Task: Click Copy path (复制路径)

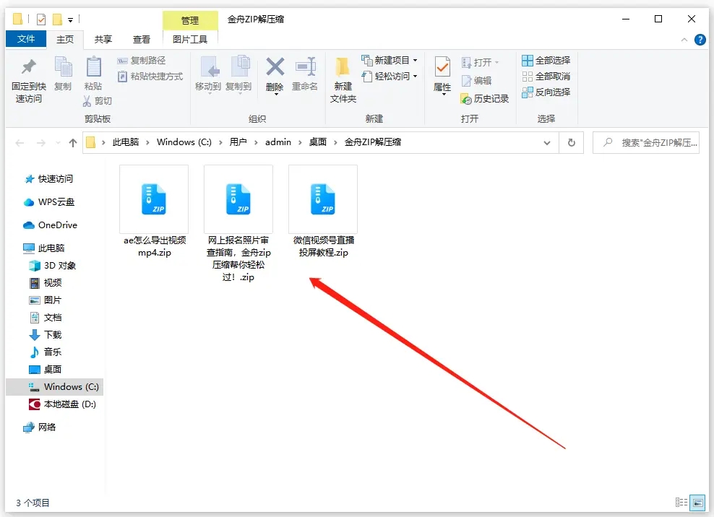Action: (x=141, y=61)
